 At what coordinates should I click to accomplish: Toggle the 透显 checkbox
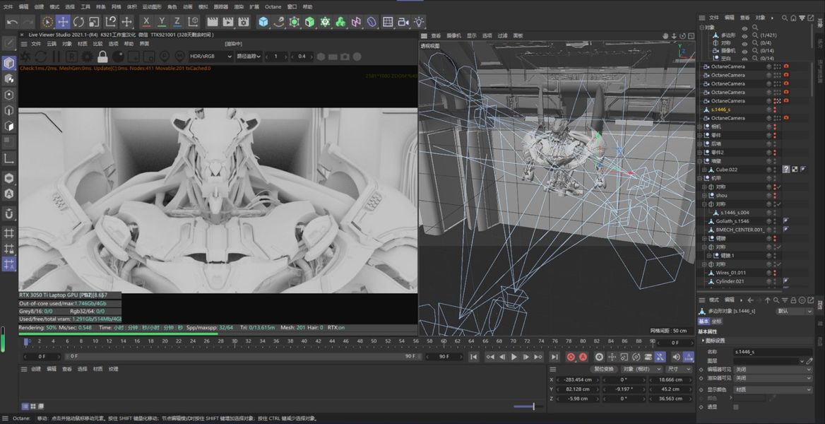click(735, 407)
